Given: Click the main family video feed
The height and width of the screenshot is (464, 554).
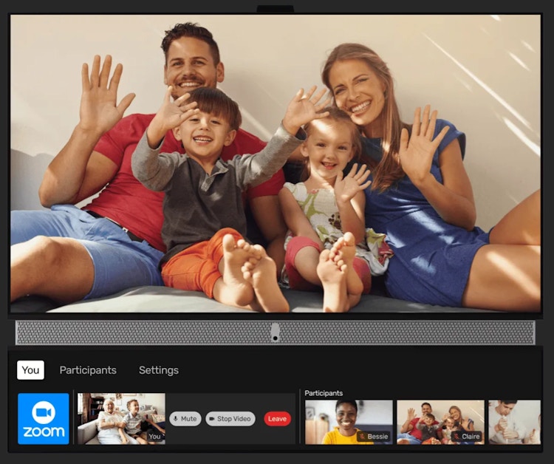Looking at the screenshot, I should pos(276,163).
